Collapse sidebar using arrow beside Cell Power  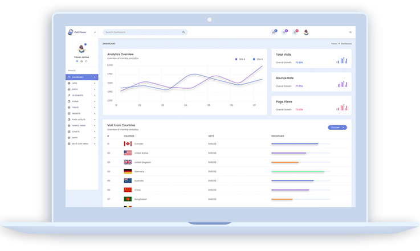click(95, 32)
